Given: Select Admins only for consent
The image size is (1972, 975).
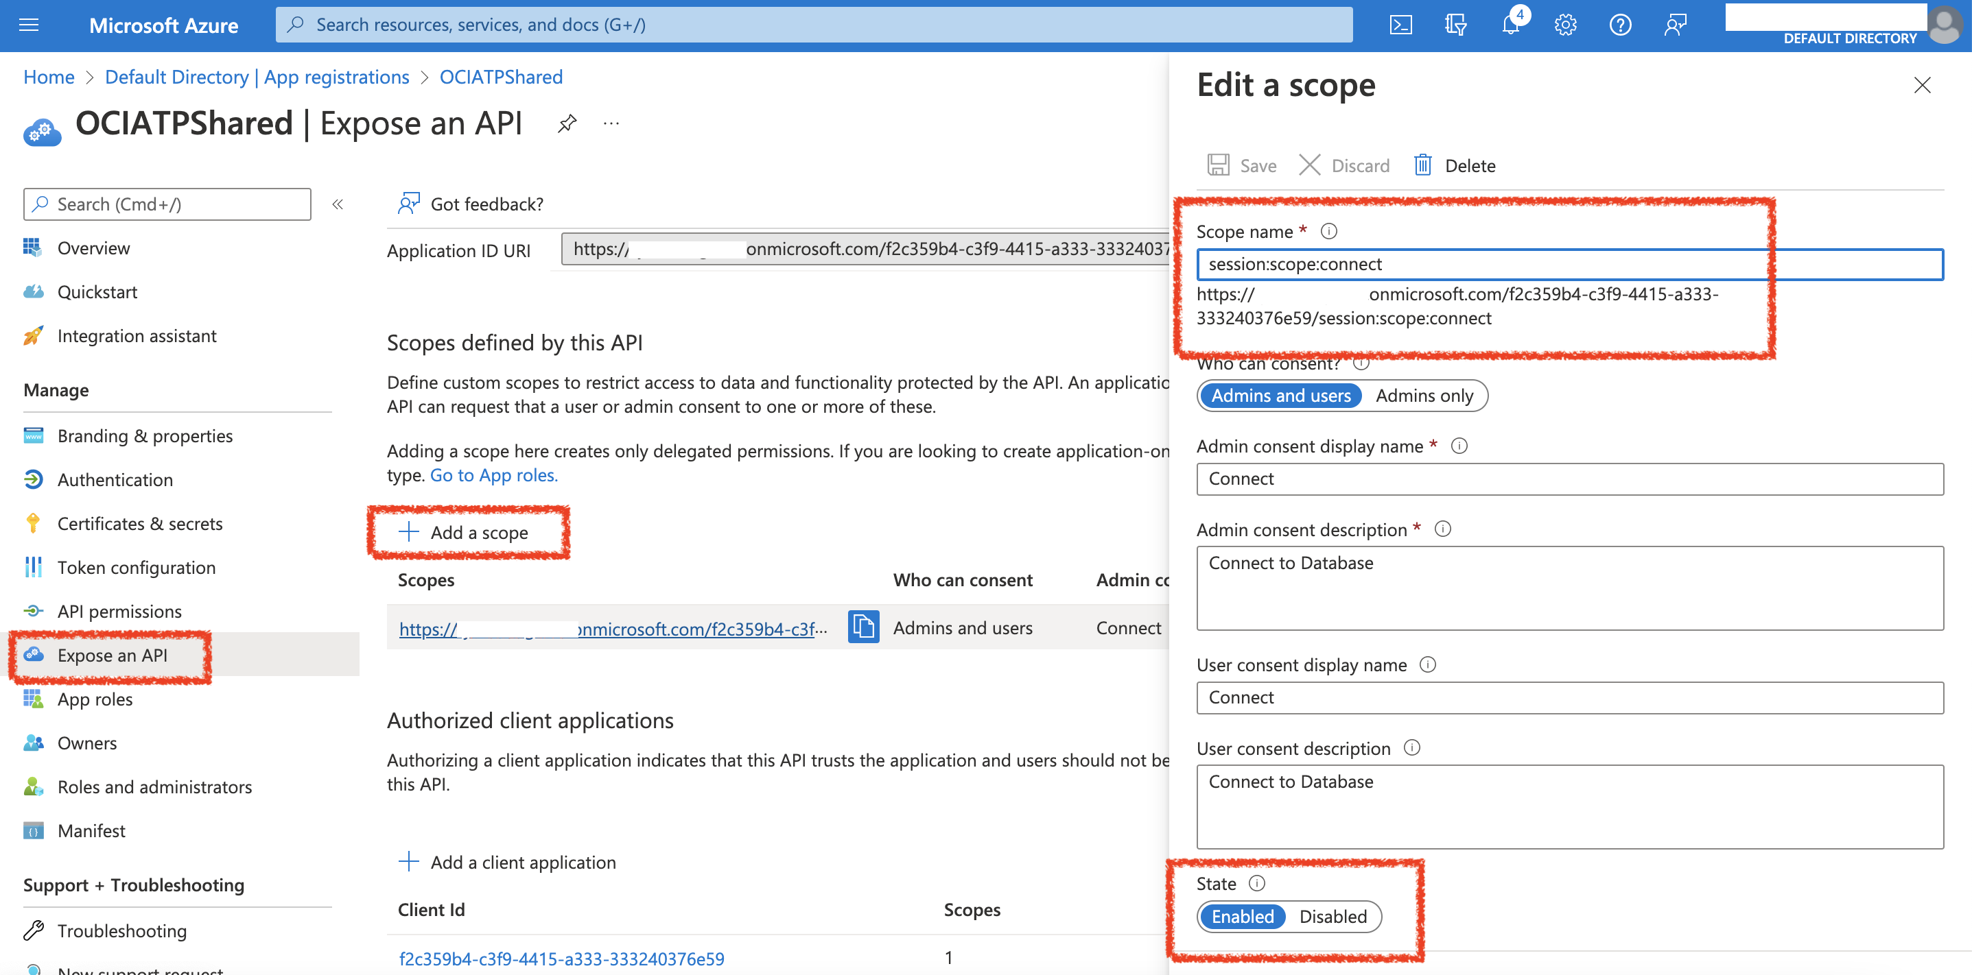Looking at the screenshot, I should [x=1424, y=396].
